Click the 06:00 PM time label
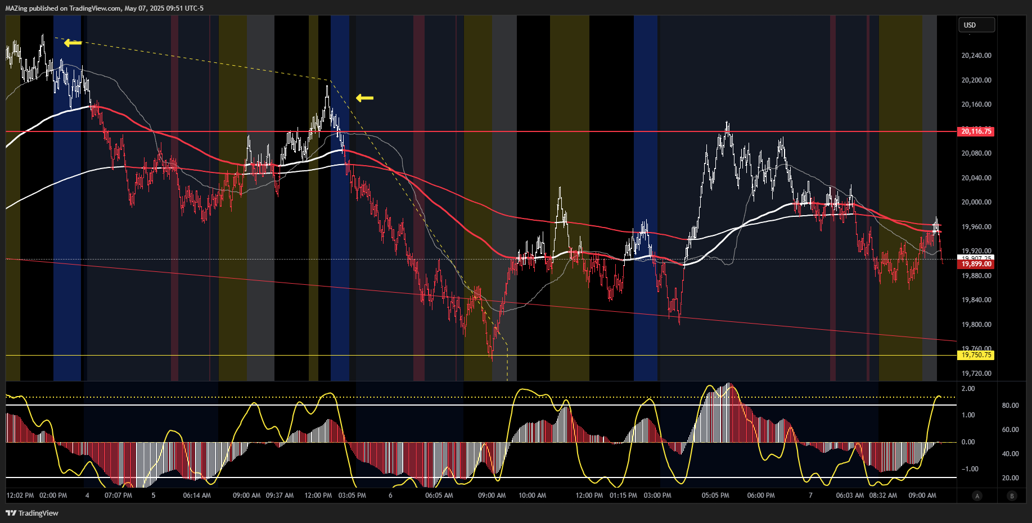The image size is (1032, 523). 761,495
